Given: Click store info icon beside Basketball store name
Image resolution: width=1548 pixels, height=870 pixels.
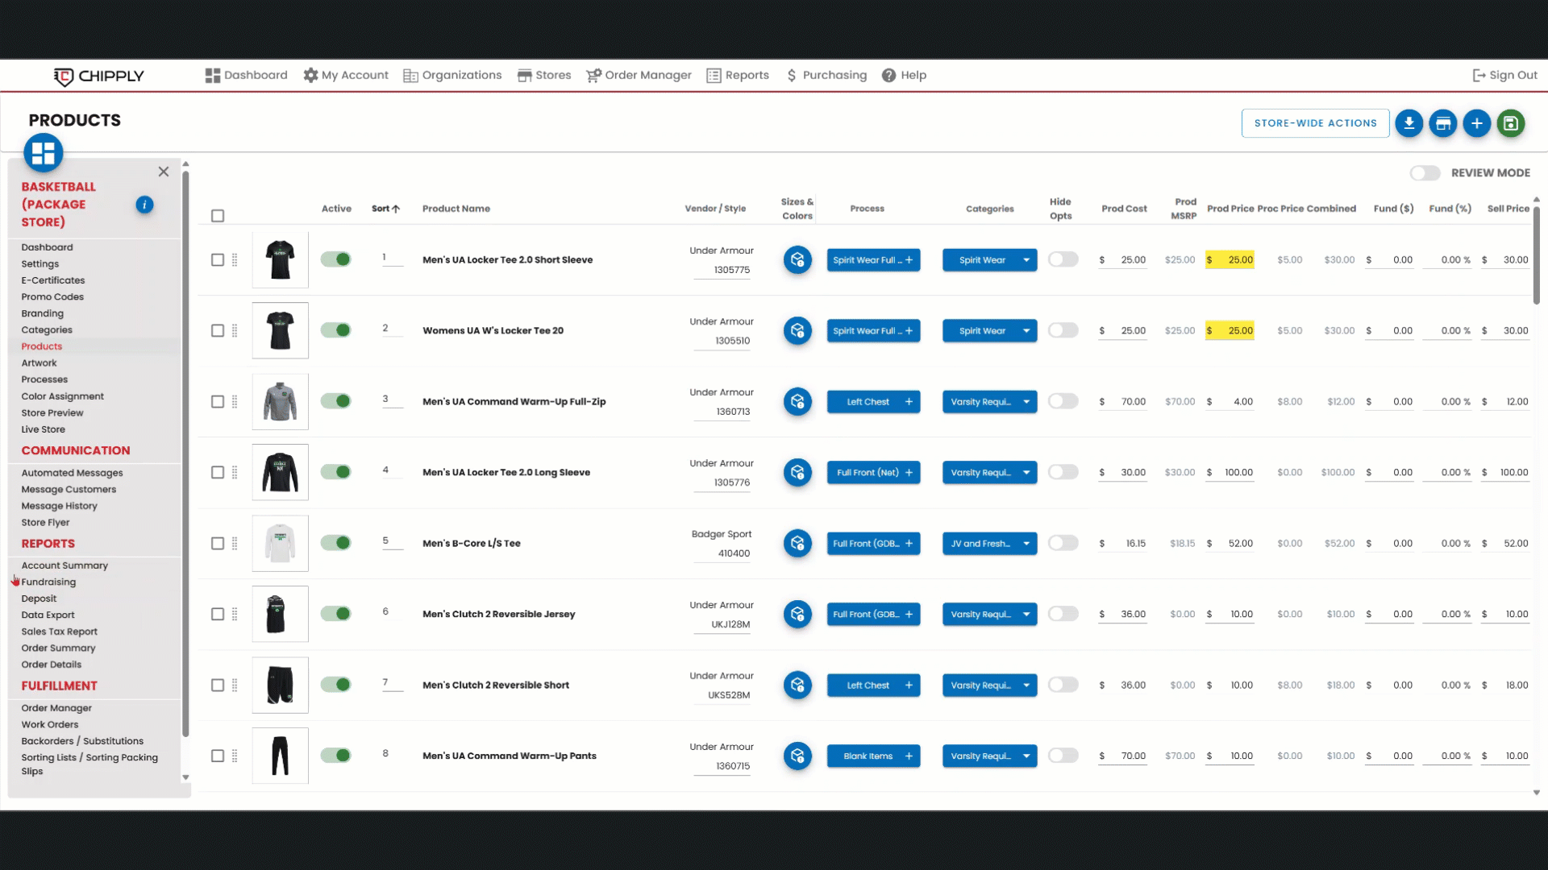Looking at the screenshot, I should click(x=144, y=205).
